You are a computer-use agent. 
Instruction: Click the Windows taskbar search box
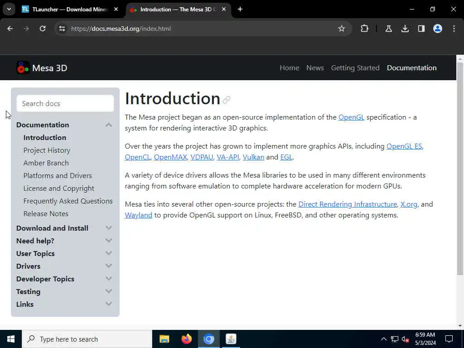coord(87,339)
